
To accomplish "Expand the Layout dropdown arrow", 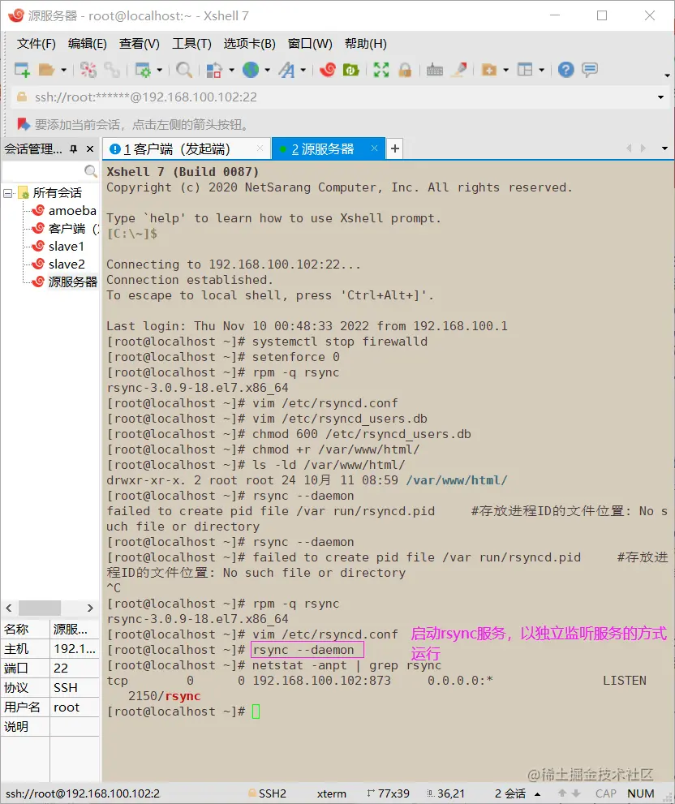I will [x=541, y=70].
